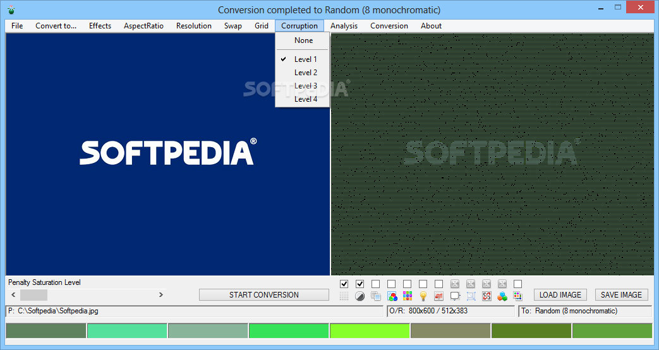Image resolution: width=659 pixels, height=350 pixels.
Task: Click the file path field C:\Softpedia\Softpedia.jpg
Action: [x=195, y=311]
